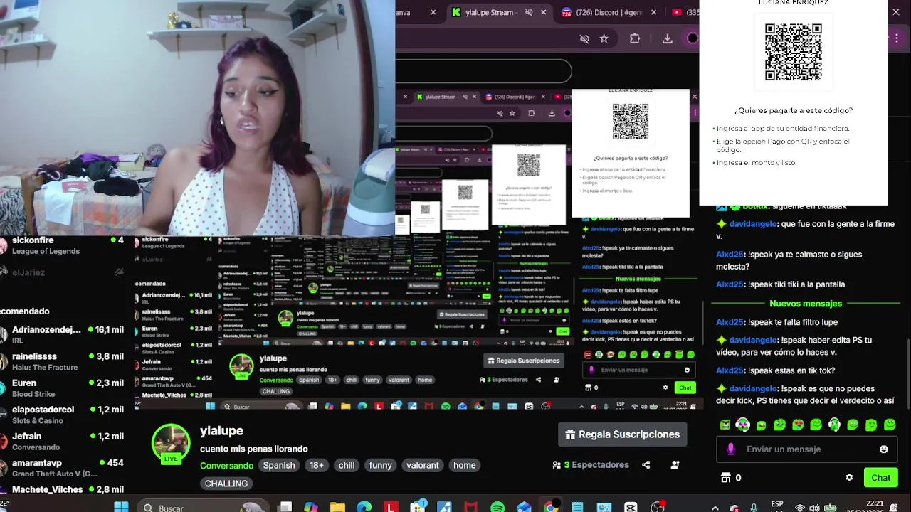Open File Explorer from taskbar
Image resolution: width=911 pixels, height=512 pixels.
click(x=337, y=507)
